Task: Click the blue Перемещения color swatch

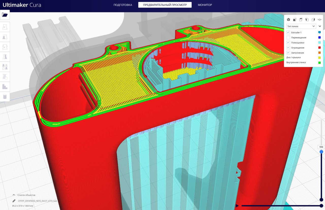Action: coord(319,37)
